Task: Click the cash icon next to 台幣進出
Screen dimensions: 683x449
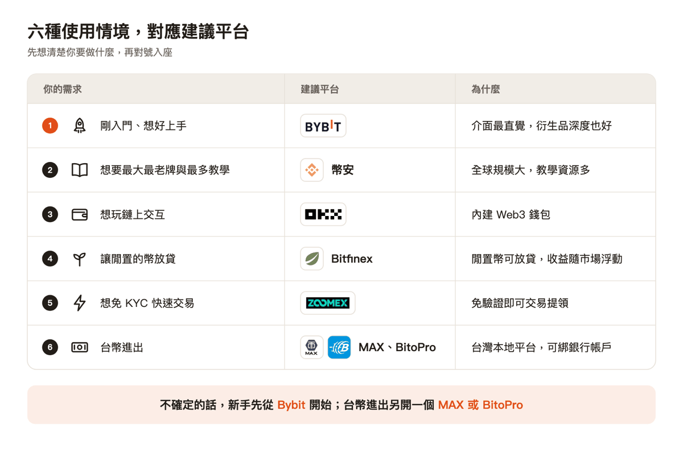Action: pyautogui.click(x=80, y=347)
